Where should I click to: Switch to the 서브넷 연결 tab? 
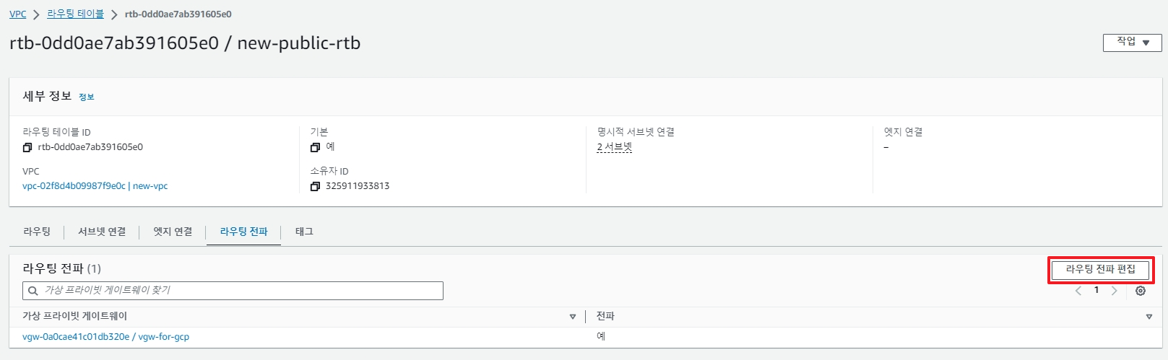pyautogui.click(x=102, y=232)
